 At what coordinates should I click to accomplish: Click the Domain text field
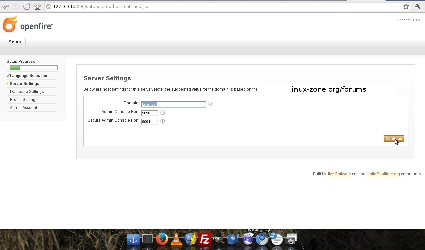tap(173, 104)
